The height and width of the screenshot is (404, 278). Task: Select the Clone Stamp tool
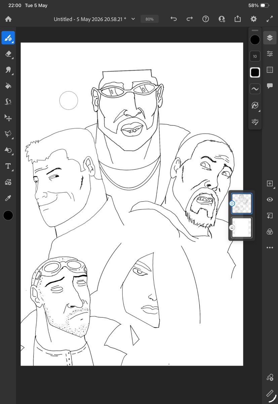pos(8,102)
